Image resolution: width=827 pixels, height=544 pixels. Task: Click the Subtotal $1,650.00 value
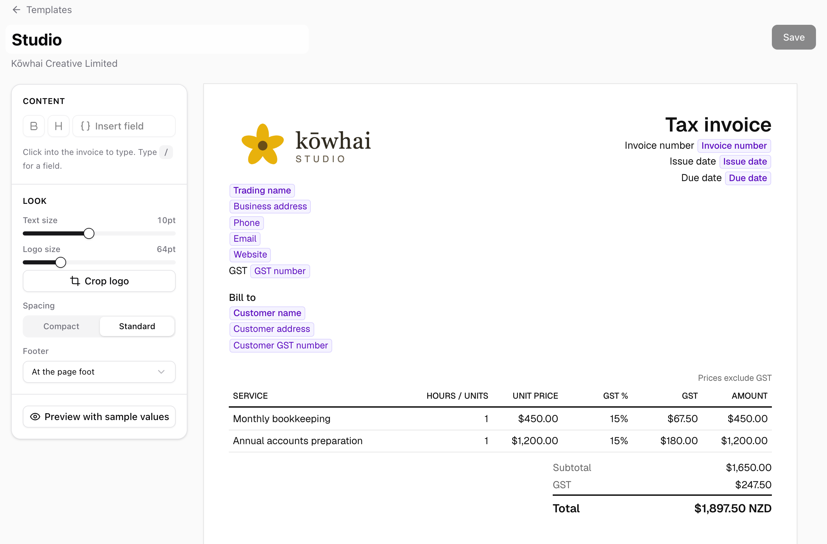pos(748,468)
